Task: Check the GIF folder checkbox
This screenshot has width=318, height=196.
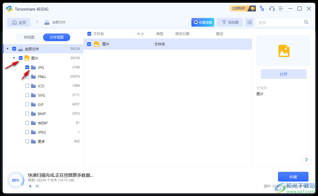Action: [x=27, y=104]
